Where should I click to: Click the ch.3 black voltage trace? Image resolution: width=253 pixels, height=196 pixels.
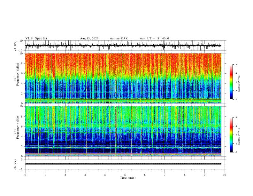click(123, 164)
